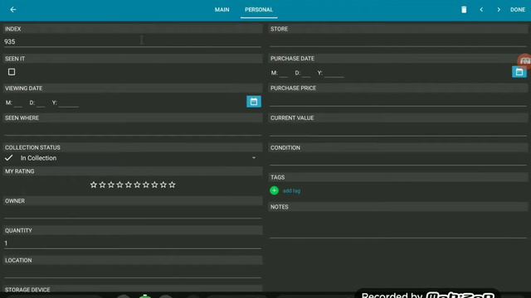The image size is (531, 298).
Task: Click the Purchase Date month field
Action: pos(284,73)
